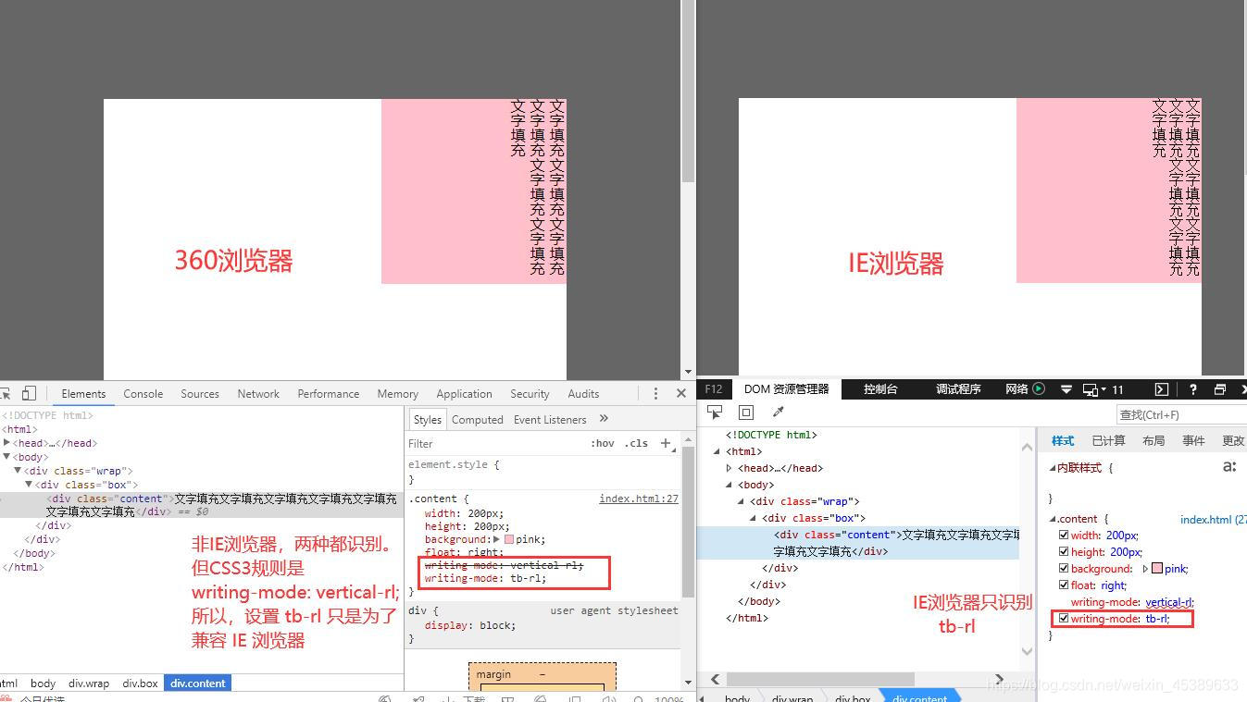1247x702 pixels.
Task: Collapse div.box node in Chrome tree
Action: pyautogui.click(x=29, y=484)
